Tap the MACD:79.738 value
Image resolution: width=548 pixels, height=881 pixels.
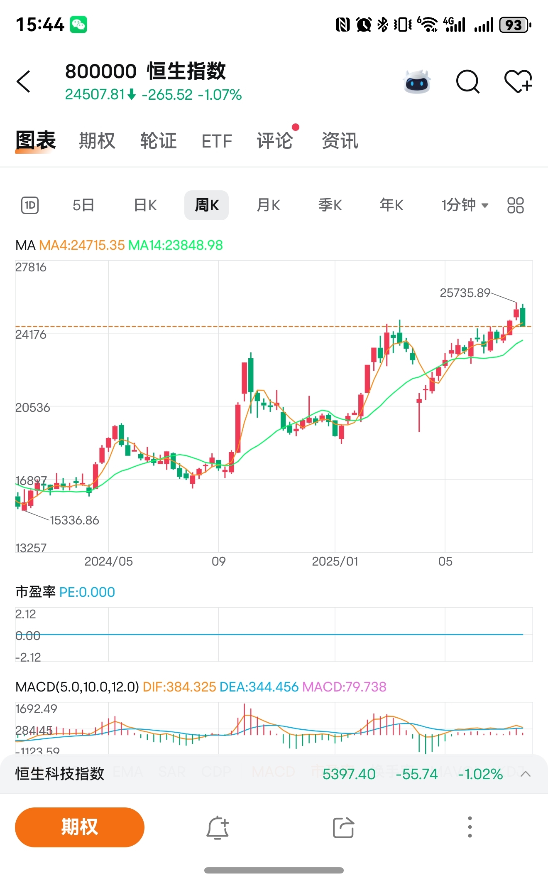coord(344,687)
